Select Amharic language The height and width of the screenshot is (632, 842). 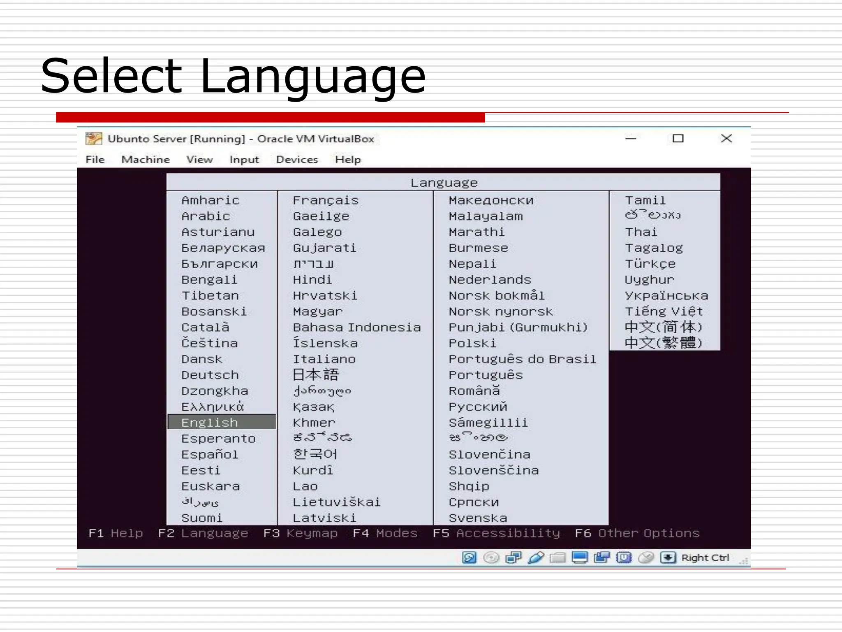[210, 200]
